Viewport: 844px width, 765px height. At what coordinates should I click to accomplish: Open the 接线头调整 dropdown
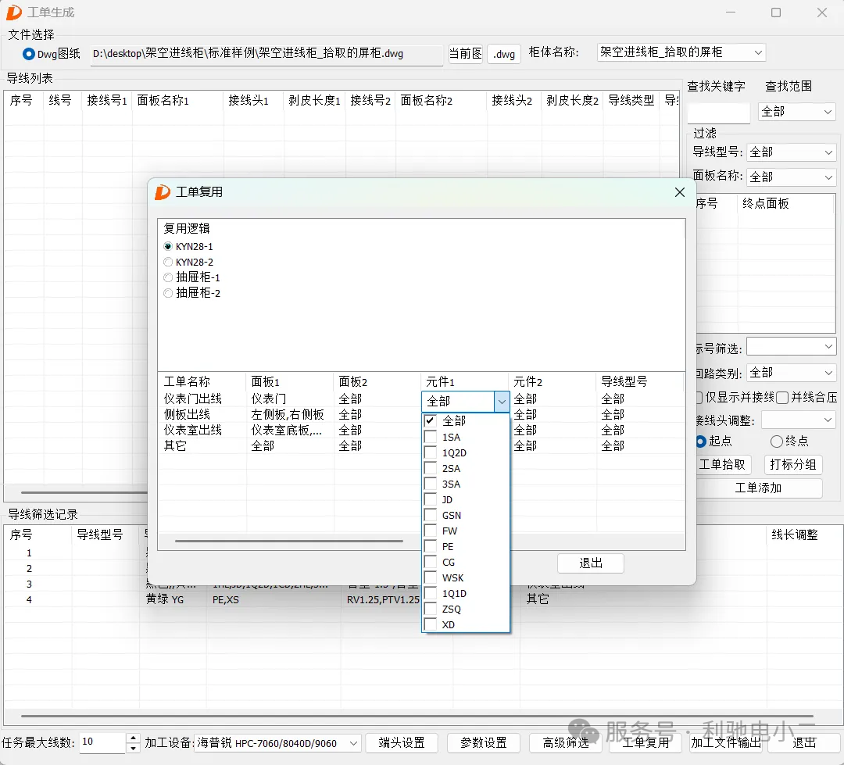coord(798,420)
